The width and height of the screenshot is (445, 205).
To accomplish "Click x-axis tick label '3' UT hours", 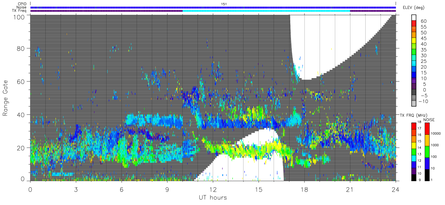I will point(76,189).
